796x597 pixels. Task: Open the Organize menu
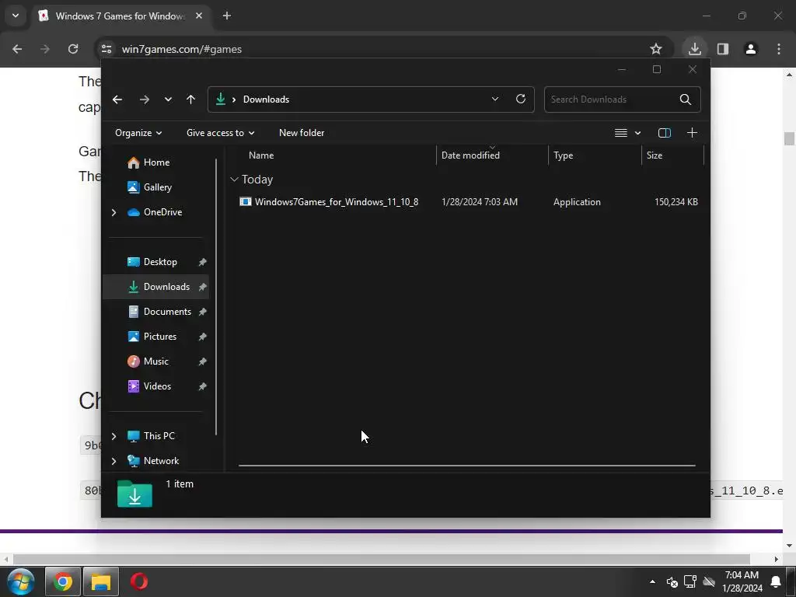(138, 133)
